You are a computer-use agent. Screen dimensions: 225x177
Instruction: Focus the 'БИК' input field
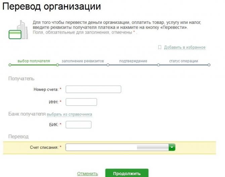[x=79, y=125]
